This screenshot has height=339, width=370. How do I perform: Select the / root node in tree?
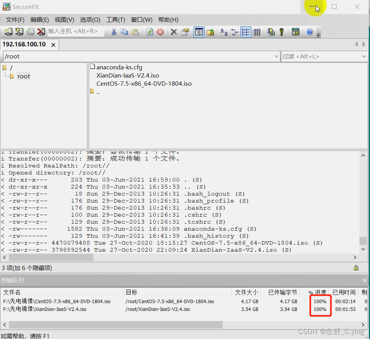point(11,68)
